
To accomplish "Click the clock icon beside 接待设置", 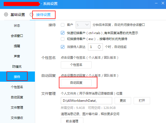I will [31, 15].
